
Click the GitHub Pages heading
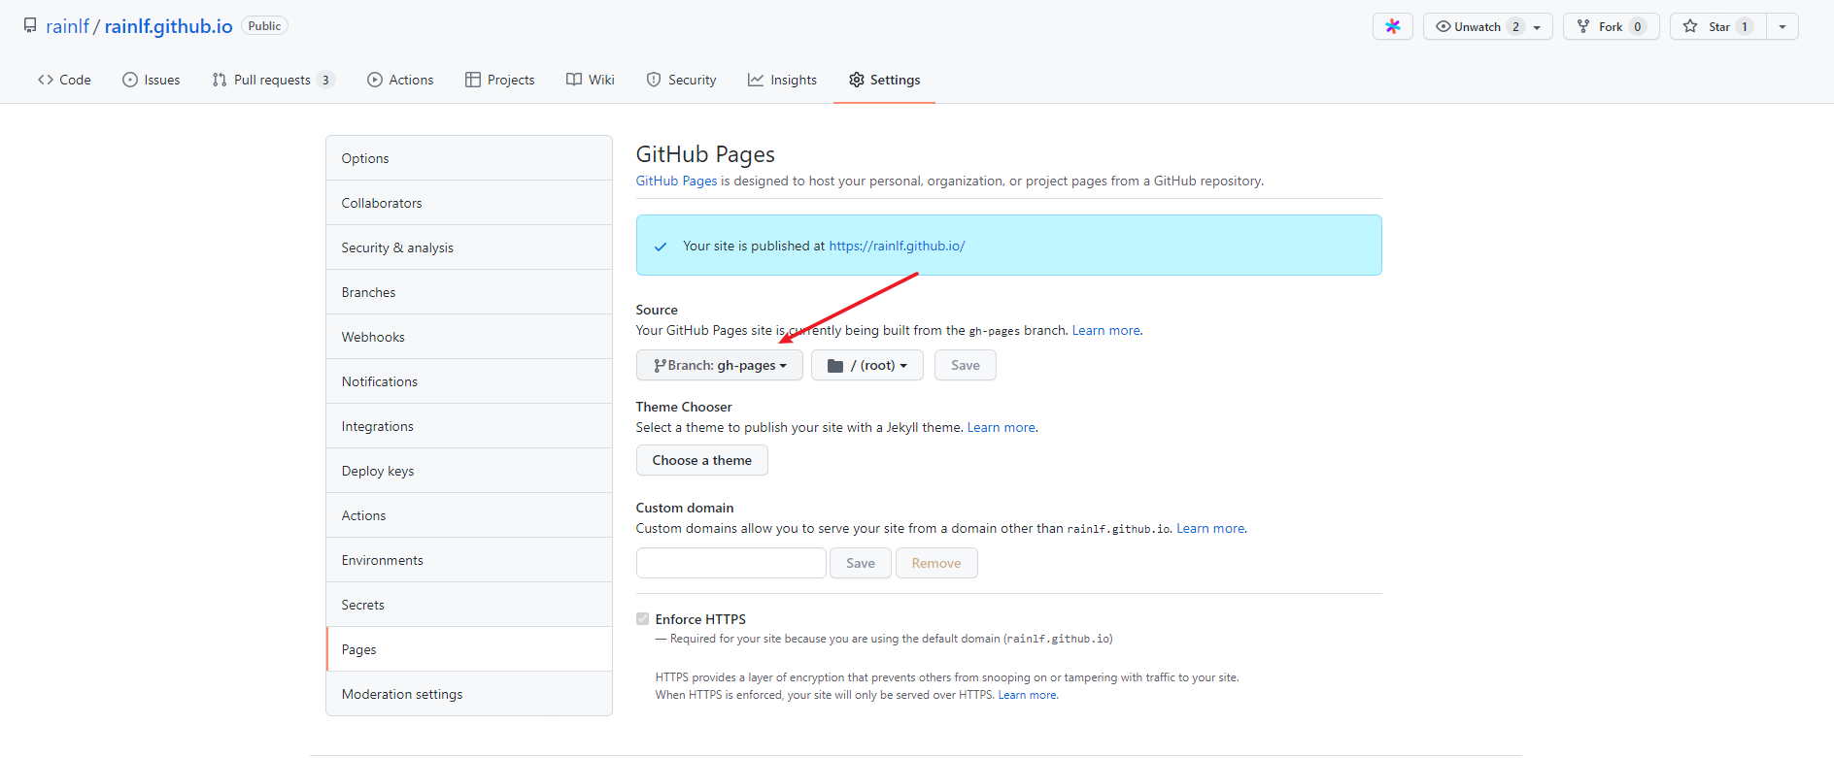coord(705,154)
